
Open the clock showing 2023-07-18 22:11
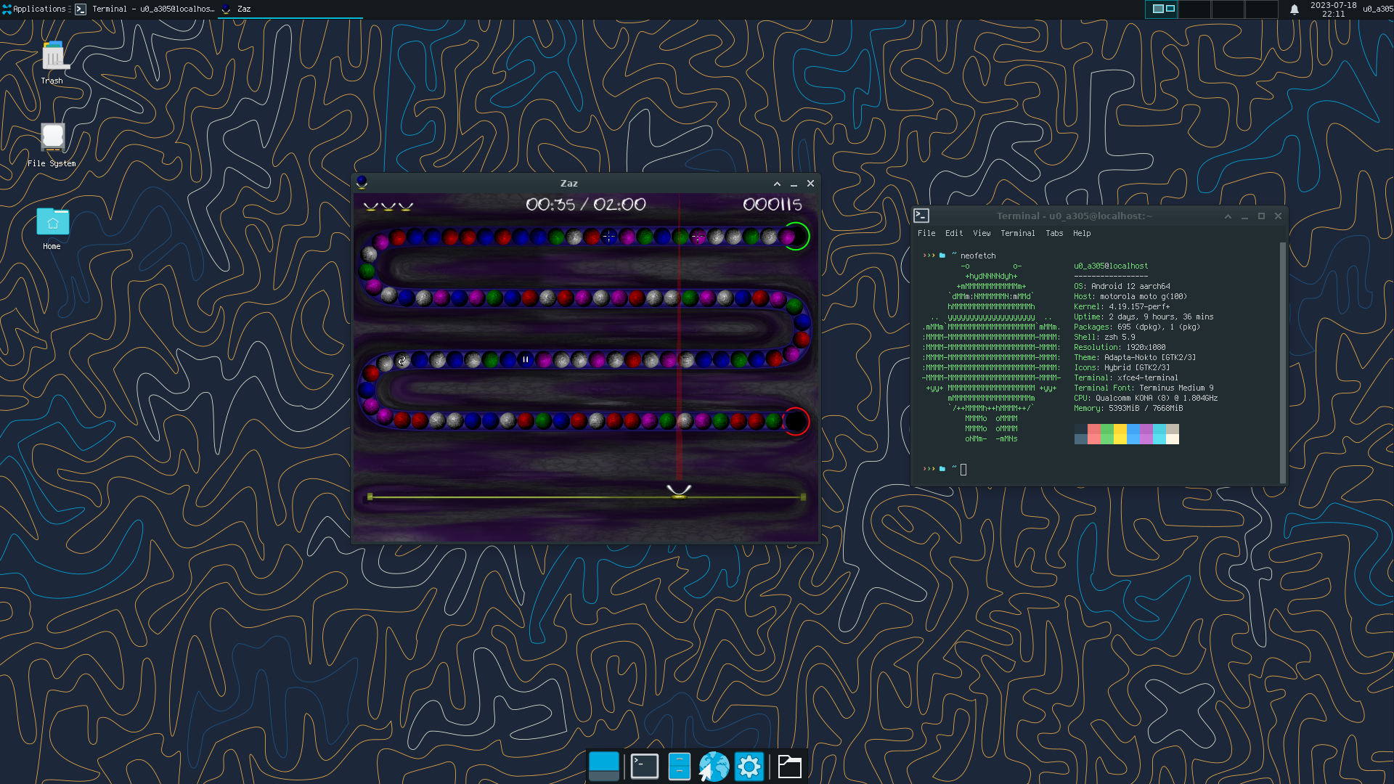click(x=1333, y=9)
